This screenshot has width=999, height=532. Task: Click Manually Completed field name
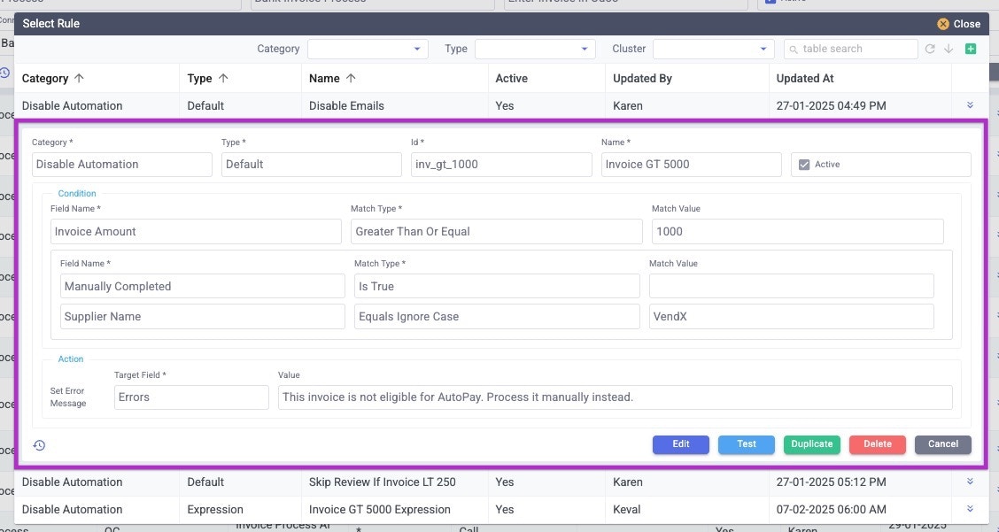203,286
